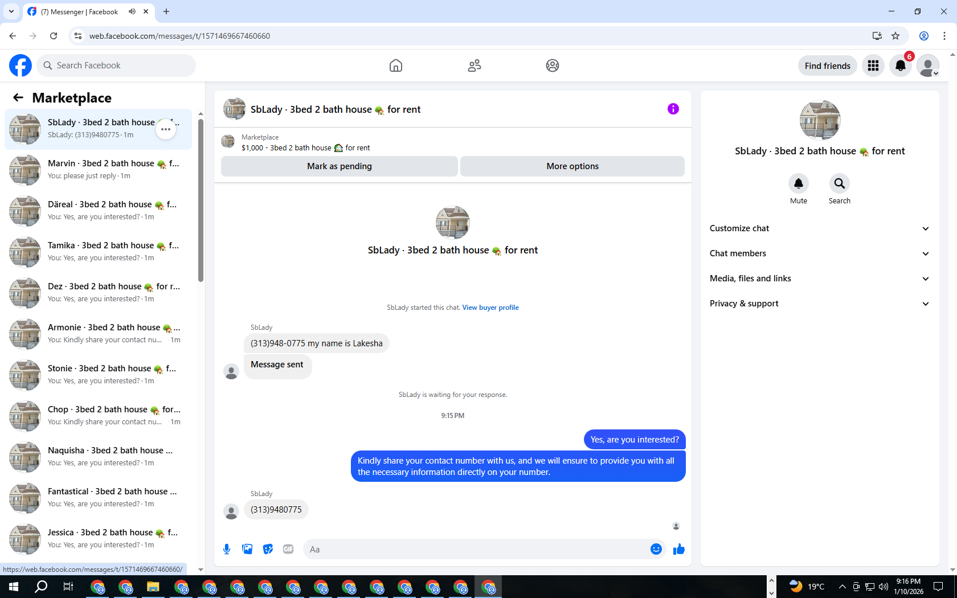Image resolution: width=957 pixels, height=598 pixels.
Task: Open the Tamika conversation
Action: click(98, 252)
